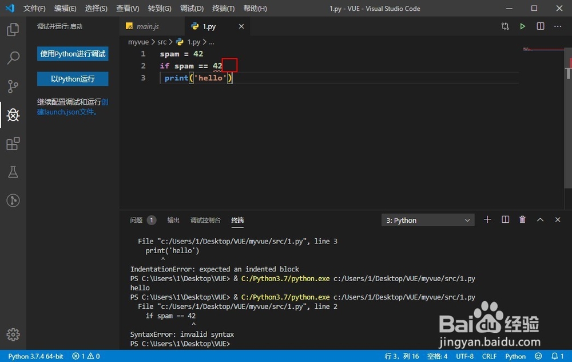This screenshot has width=572, height=362.
Task: Open the 帮助(H) menu
Action: pos(255,9)
